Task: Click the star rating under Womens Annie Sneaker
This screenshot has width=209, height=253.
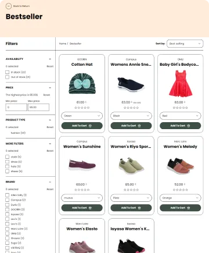Action: [131, 108]
